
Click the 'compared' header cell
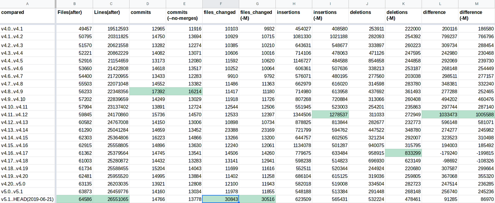[28, 16]
